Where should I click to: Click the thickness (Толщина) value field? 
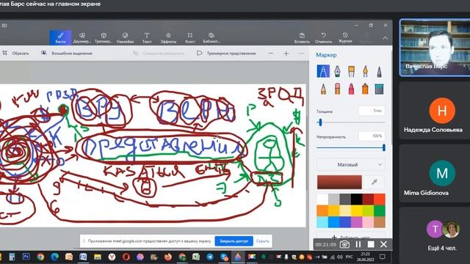(372, 111)
